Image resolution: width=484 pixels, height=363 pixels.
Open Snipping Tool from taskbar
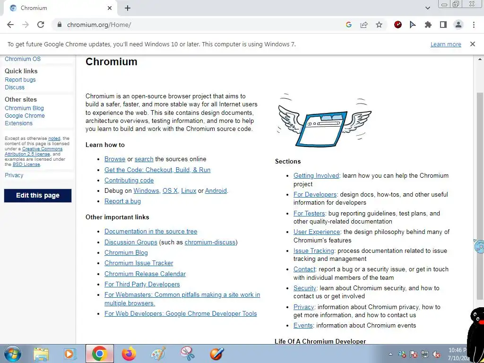coord(187,354)
